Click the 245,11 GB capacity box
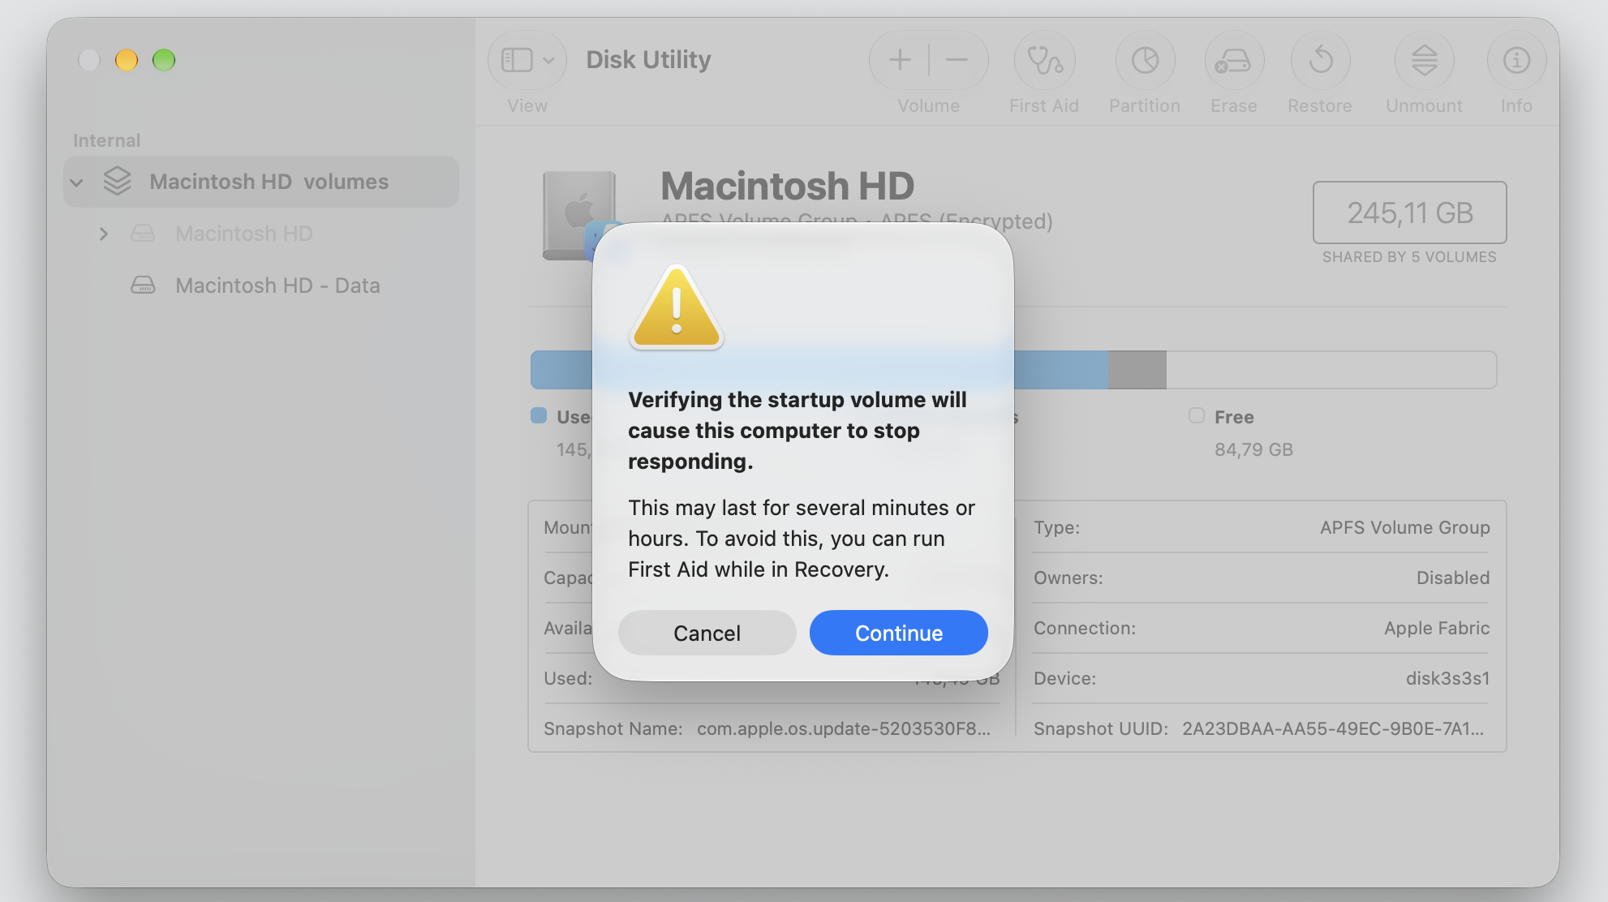 1409,213
